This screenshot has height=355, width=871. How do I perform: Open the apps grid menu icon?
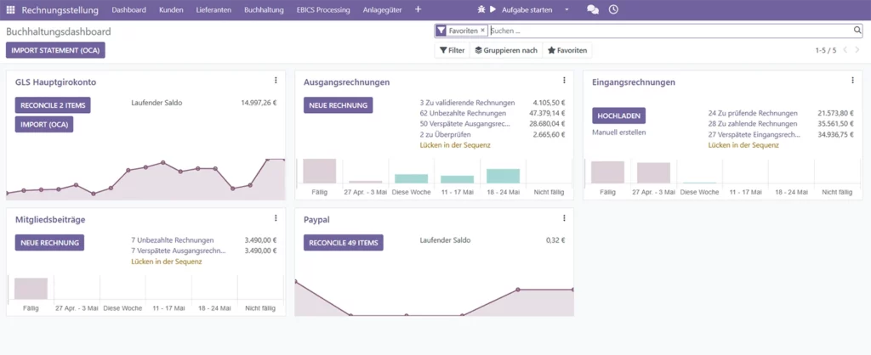pos(10,10)
